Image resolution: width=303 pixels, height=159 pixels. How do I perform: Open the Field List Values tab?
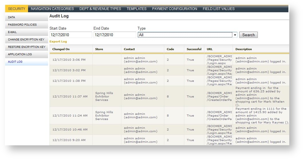(219, 9)
